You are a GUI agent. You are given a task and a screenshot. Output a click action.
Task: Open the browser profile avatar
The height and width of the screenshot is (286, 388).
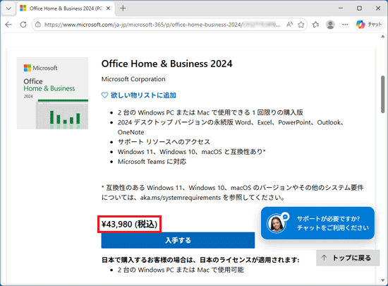pos(330,25)
